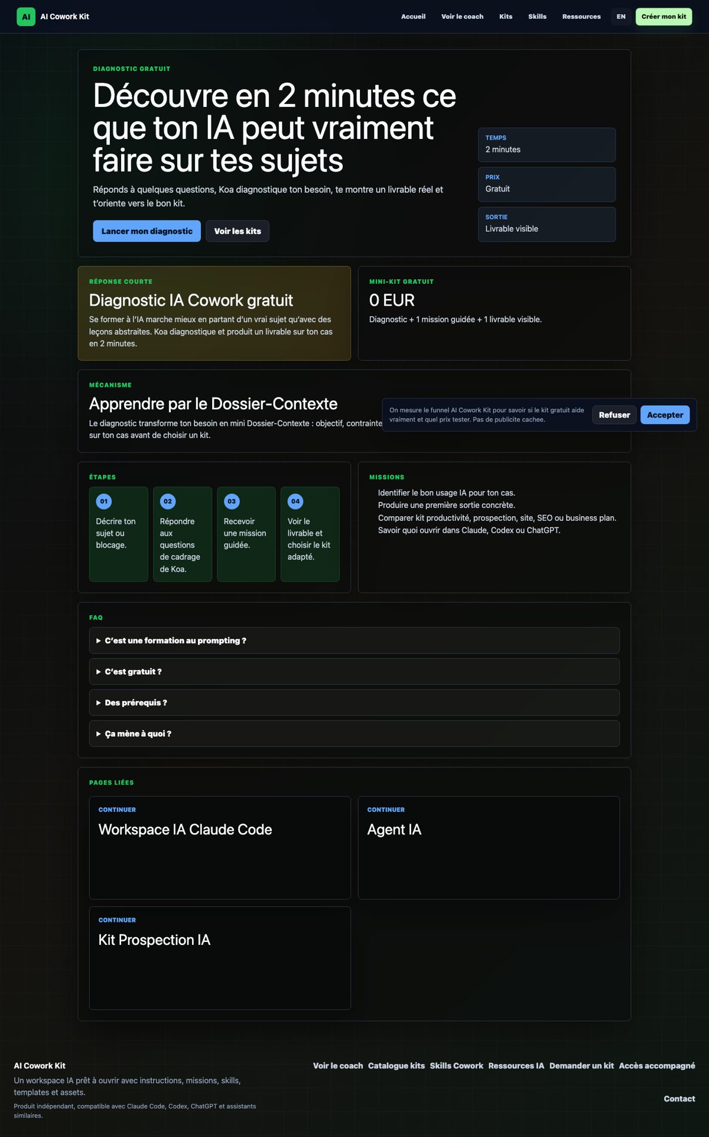709x1137 pixels.
Task: Open the Skills navigation item
Action: [x=537, y=17]
